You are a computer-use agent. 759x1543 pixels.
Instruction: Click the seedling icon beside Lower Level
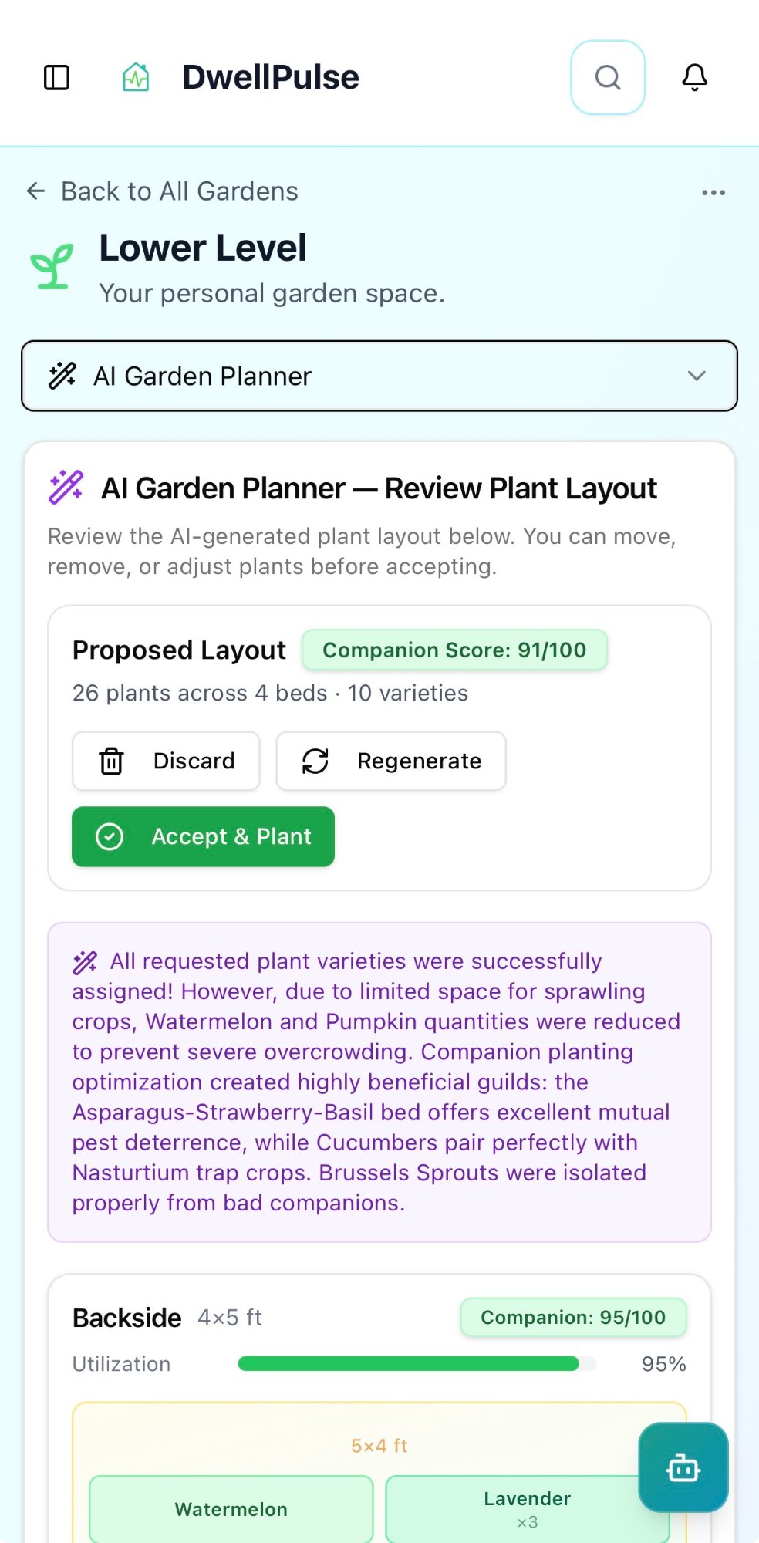pos(52,265)
